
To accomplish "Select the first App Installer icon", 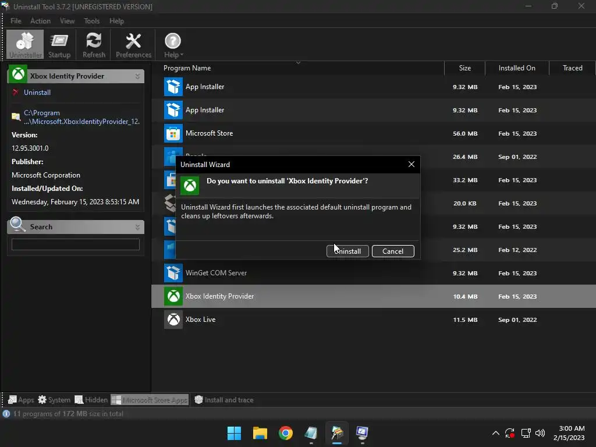I will 173,87.
